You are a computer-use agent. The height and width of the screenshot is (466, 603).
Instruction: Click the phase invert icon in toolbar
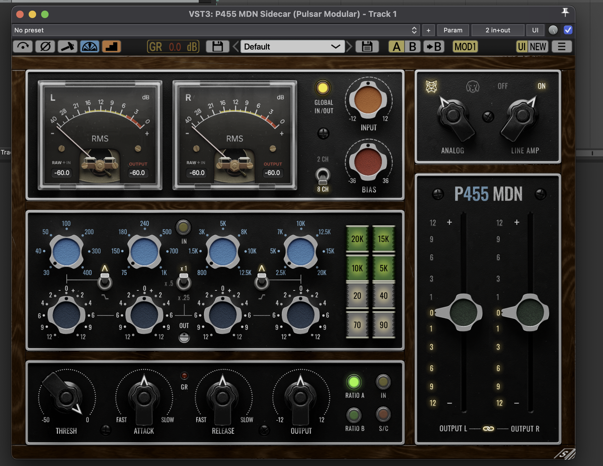coord(45,47)
